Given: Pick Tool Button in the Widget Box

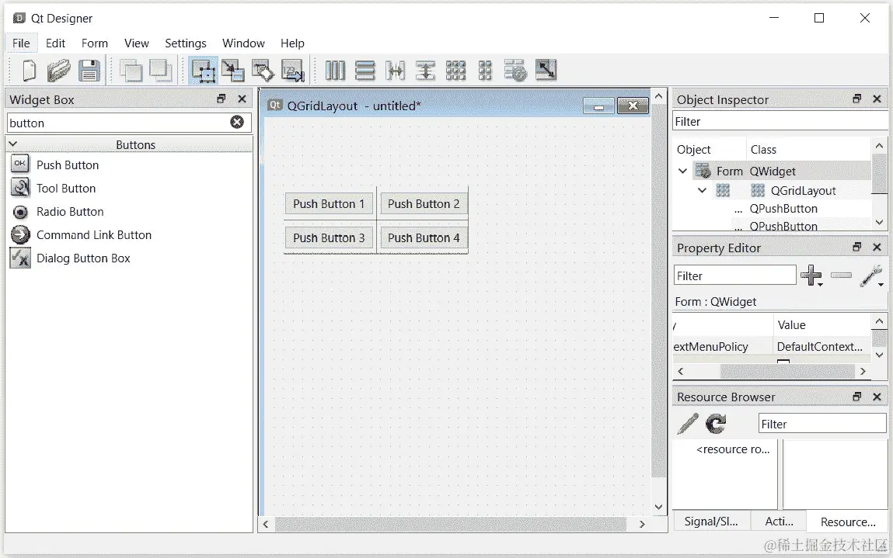Looking at the screenshot, I should click(x=66, y=189).
